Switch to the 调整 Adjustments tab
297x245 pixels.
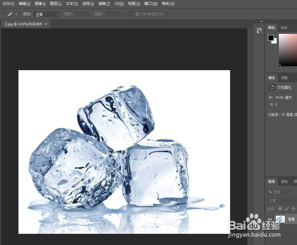tap(284, 78)
